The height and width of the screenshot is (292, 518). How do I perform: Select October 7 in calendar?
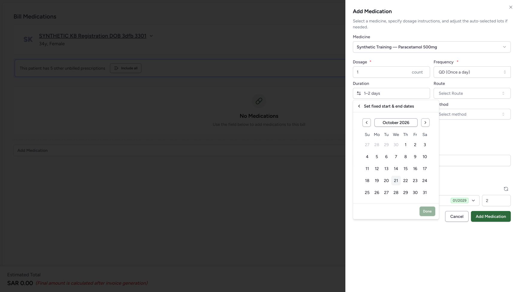(396, 157)
